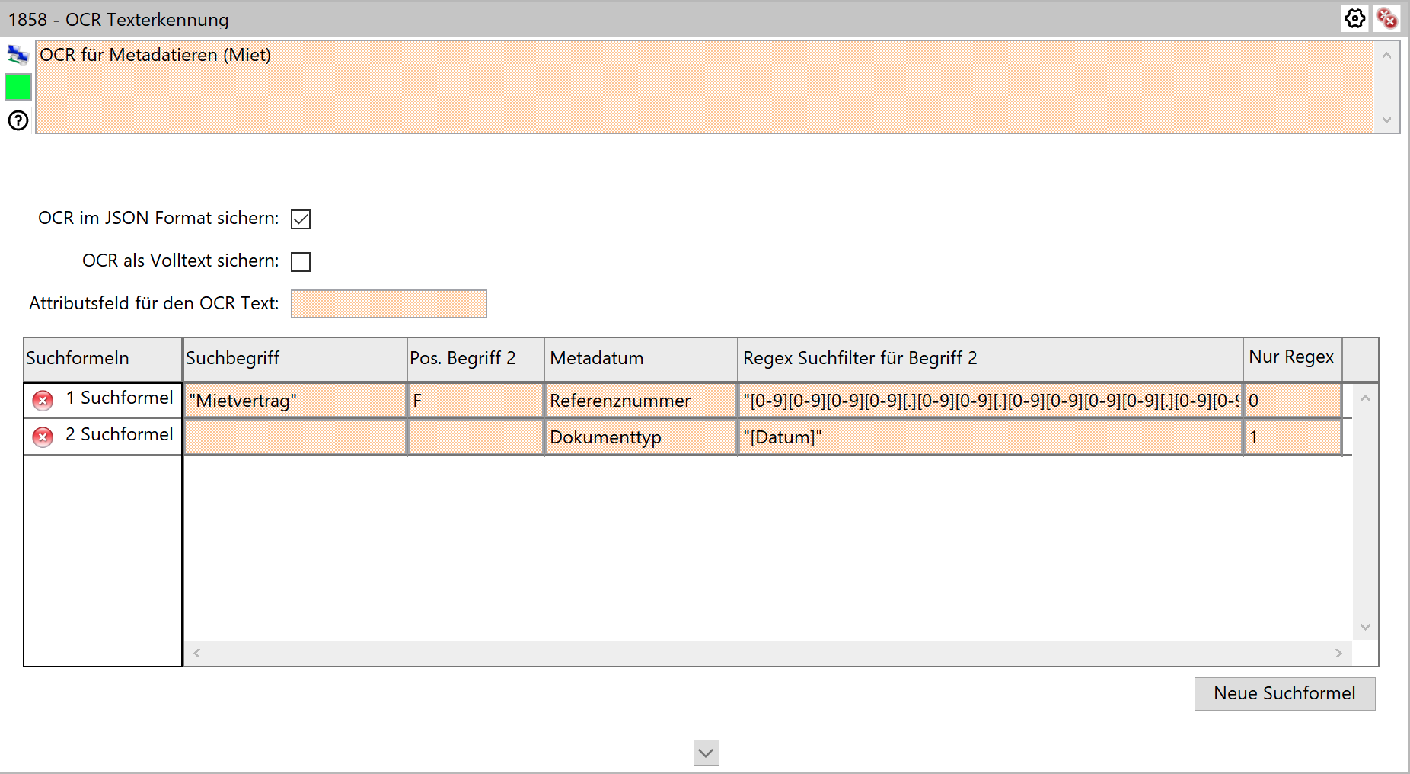
Task: Open the settings gear icon
Action: (x=1354, y=18)
